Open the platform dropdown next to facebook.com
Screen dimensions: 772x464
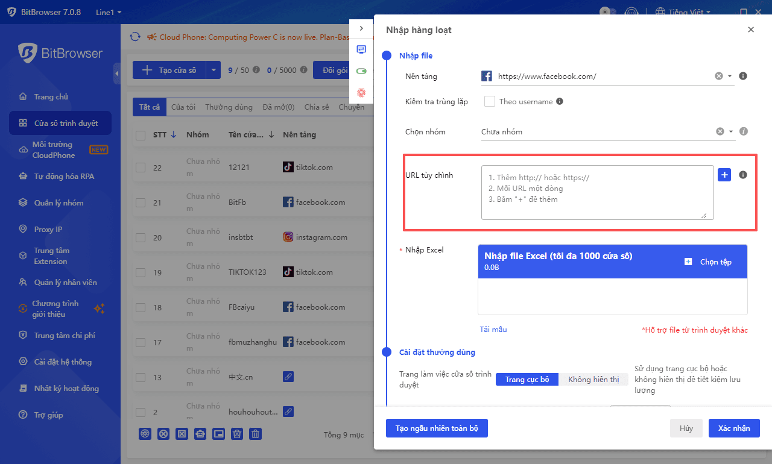730,76
